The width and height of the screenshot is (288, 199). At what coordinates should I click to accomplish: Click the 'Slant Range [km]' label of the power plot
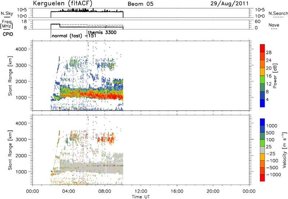click(x=10, y=76)
